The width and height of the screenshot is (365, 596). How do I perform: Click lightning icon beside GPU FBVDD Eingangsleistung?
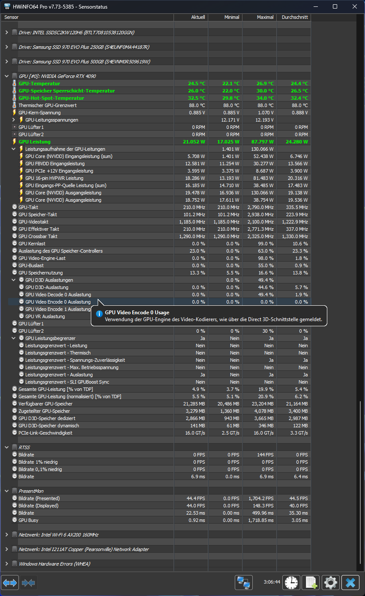21,164
